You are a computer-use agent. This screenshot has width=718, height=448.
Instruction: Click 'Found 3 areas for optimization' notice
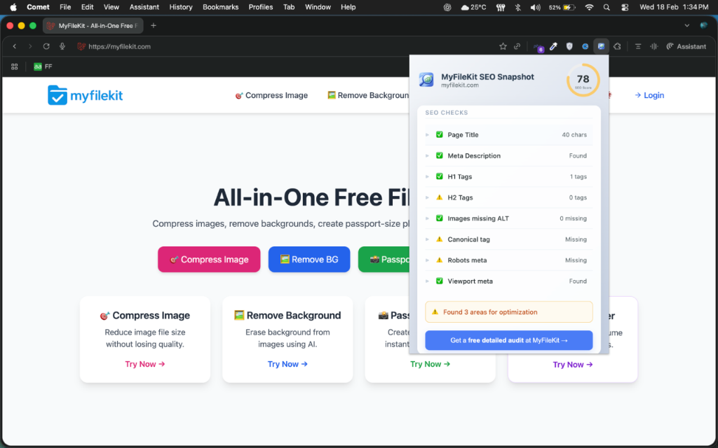pyautogui.click(x=509, y=311)
